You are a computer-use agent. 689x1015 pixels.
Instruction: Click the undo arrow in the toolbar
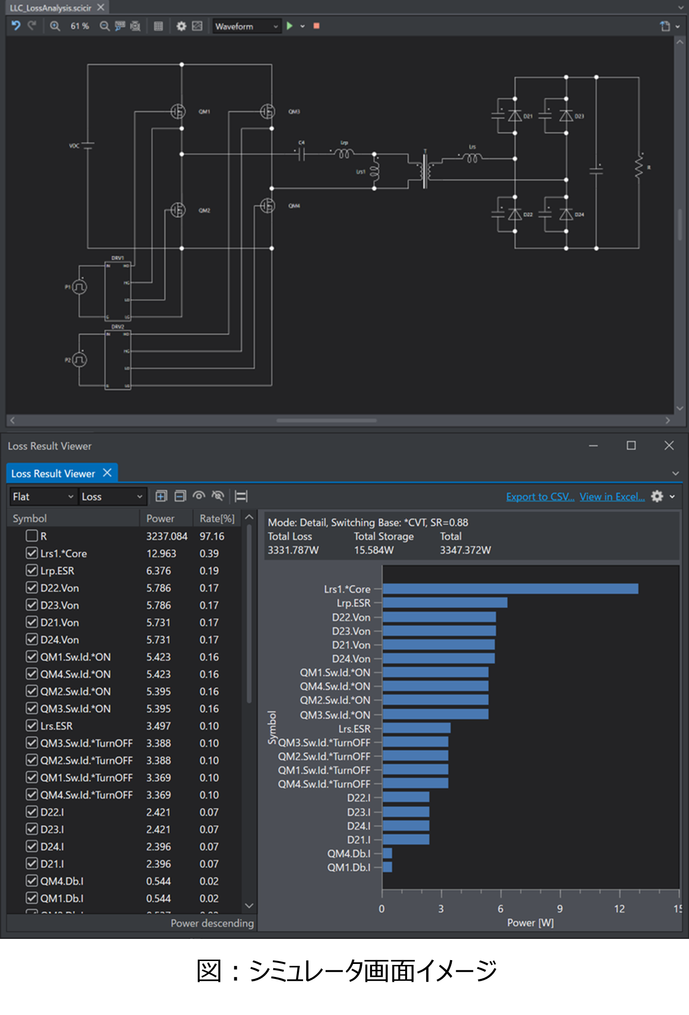tap(16, 26)
